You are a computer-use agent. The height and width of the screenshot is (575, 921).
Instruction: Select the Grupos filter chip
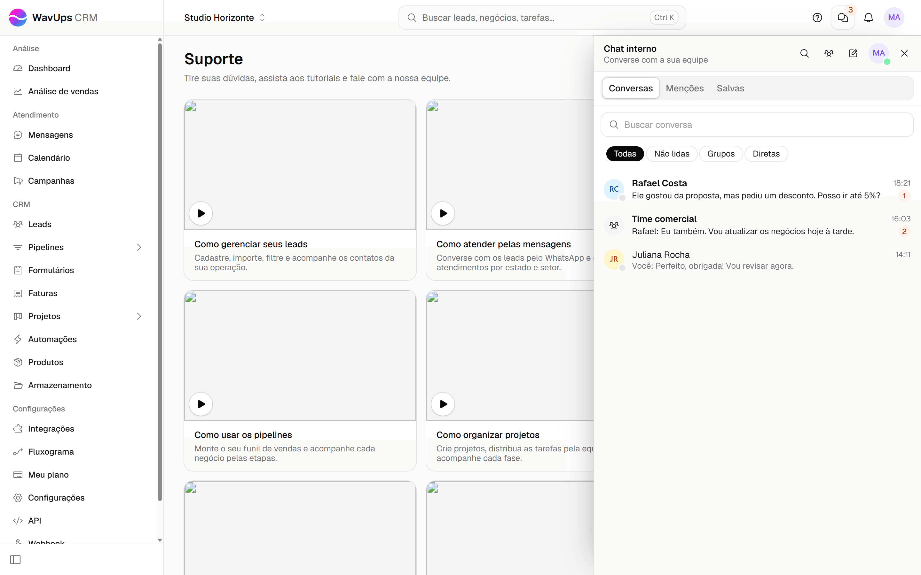click(721, 154)
